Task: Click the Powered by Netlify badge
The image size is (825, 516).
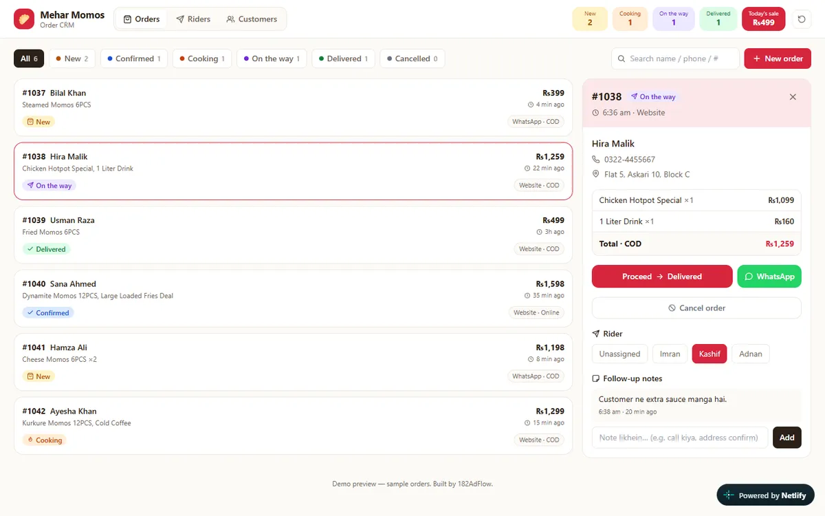Action: point(765,495)
